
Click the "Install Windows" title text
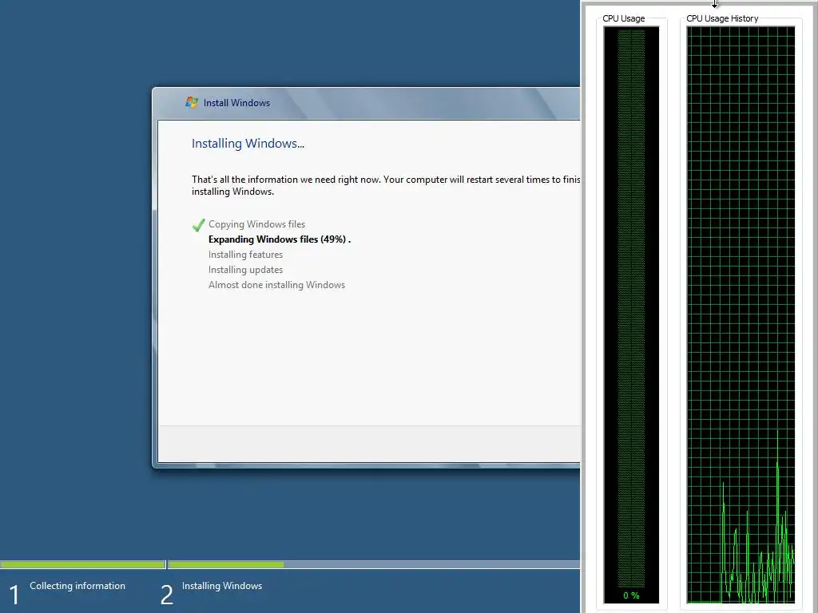coord(236,103)
